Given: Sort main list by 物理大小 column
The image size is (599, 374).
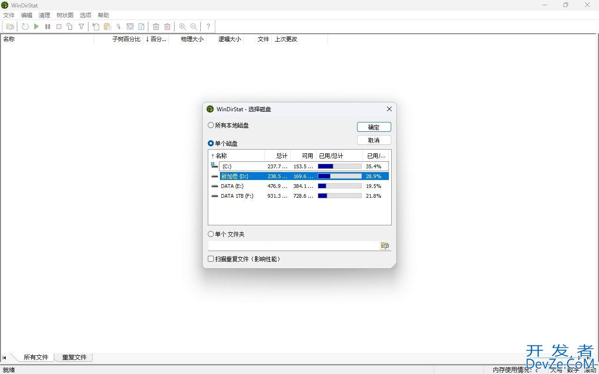Looking at the screenshot, I should [x=187, y=39].
